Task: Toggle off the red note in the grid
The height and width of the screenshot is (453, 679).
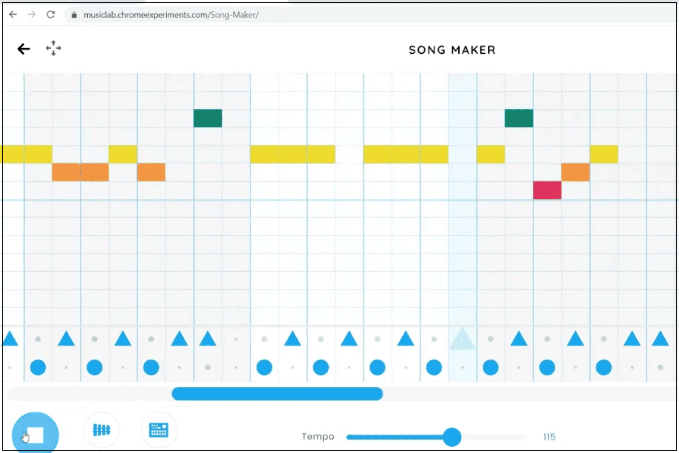Action: tap(547, 190)
